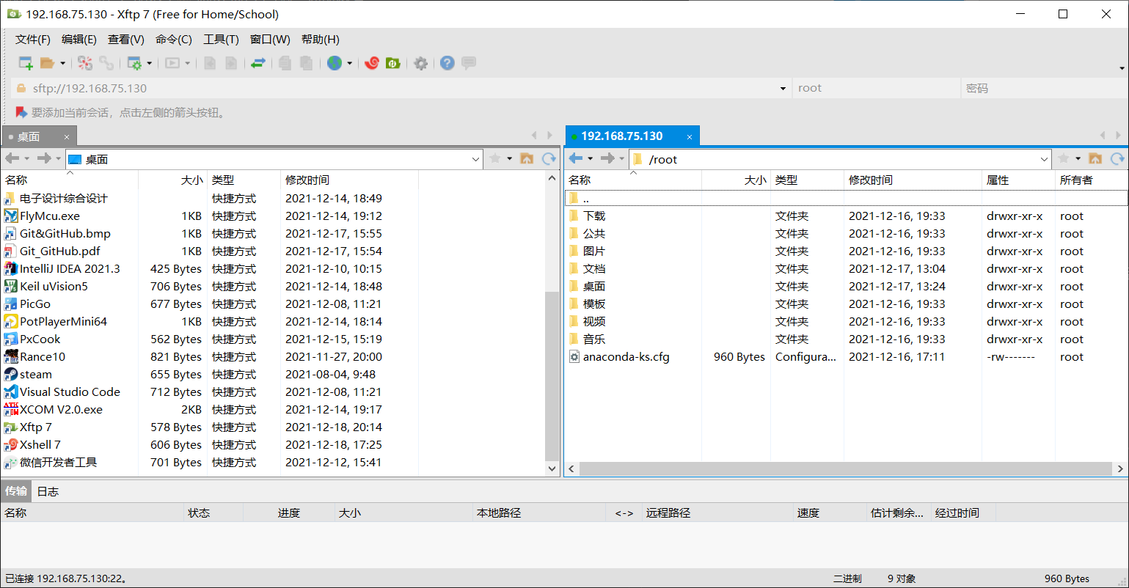Image resolution: width=1129 pixels, height=588 pixels.
Task: Expand dropdown arrow next to globe icon
Action: (x=349, y=63)
